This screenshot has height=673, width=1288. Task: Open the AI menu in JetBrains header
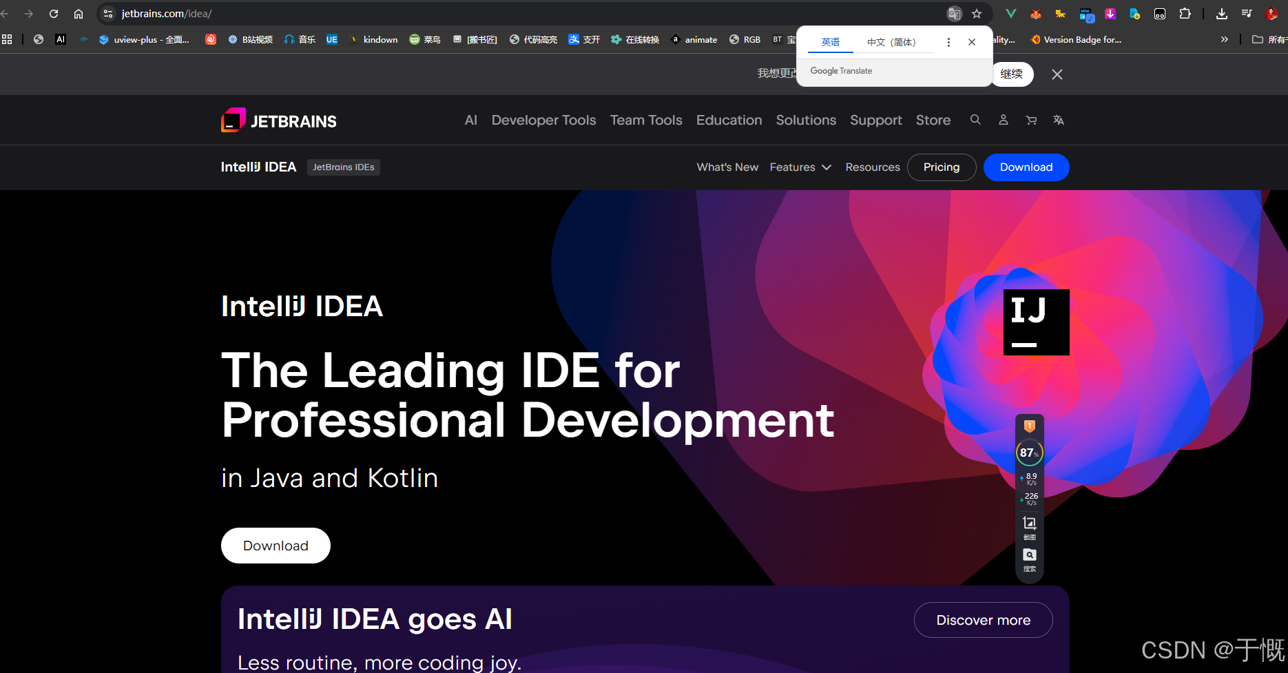(x=471, y=120)
